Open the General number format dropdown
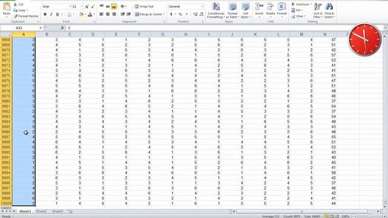Screen dimensions: 388x218 [x=202, y=7]
